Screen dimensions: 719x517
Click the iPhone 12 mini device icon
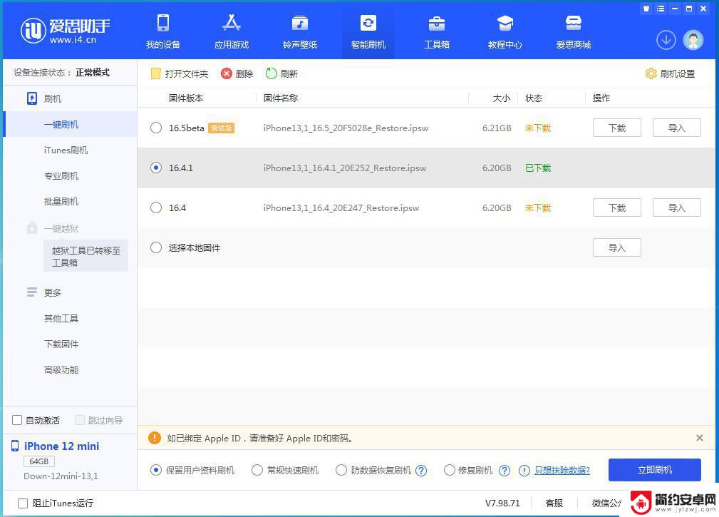pos(15,446)
